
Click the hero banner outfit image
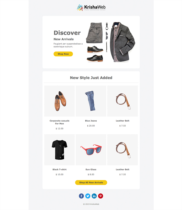click(x=111, y=42)
